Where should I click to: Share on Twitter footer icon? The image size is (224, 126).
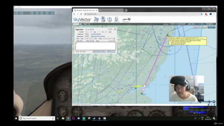[x=211, y=105]
